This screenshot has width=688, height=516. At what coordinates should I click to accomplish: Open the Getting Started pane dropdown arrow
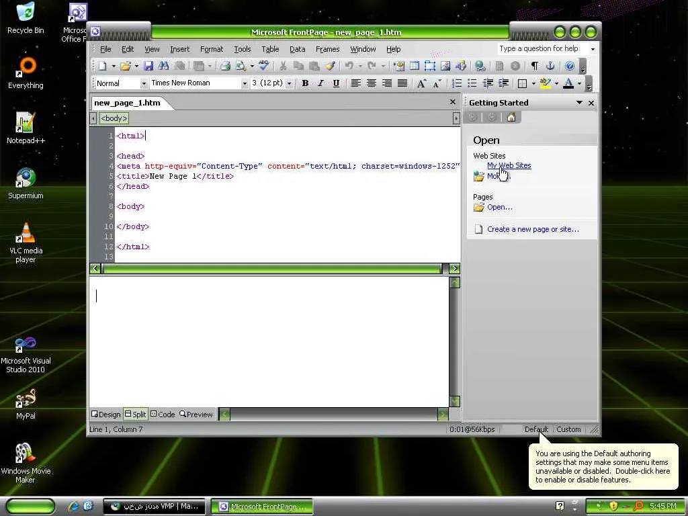click(x=579, y=103)
